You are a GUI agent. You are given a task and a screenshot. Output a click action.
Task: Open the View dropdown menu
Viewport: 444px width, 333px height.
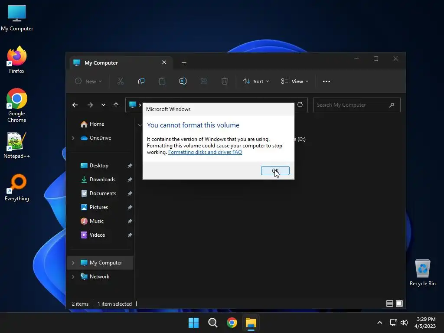[x=295, y=81]
